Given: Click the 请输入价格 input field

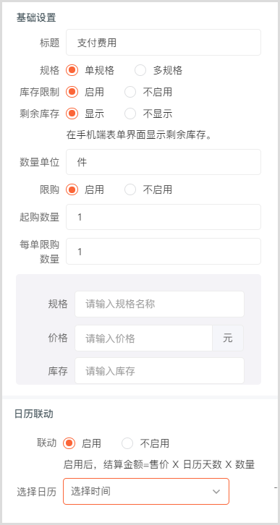Looking at the screenshot, I should tap(143, 338).
